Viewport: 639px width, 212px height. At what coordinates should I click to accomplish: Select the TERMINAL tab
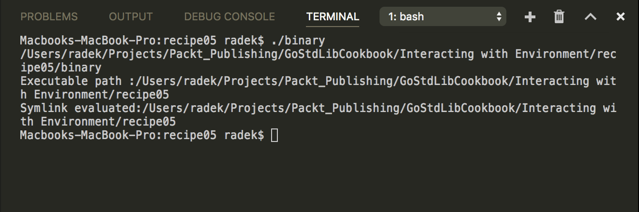[333, 17]
